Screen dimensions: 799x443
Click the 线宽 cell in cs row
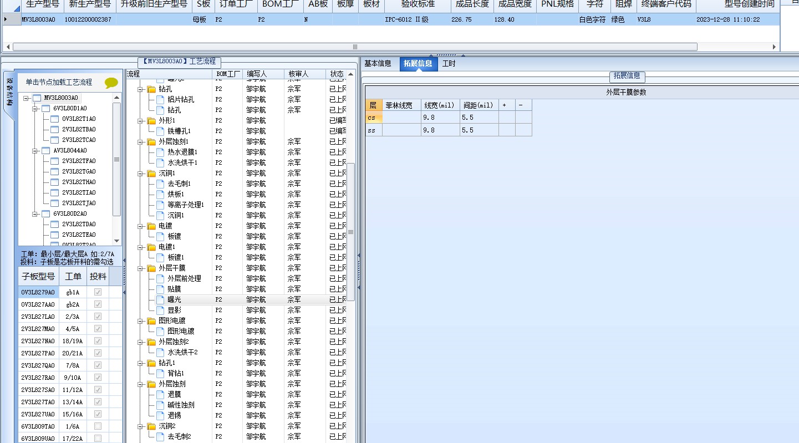coord(440,118)
